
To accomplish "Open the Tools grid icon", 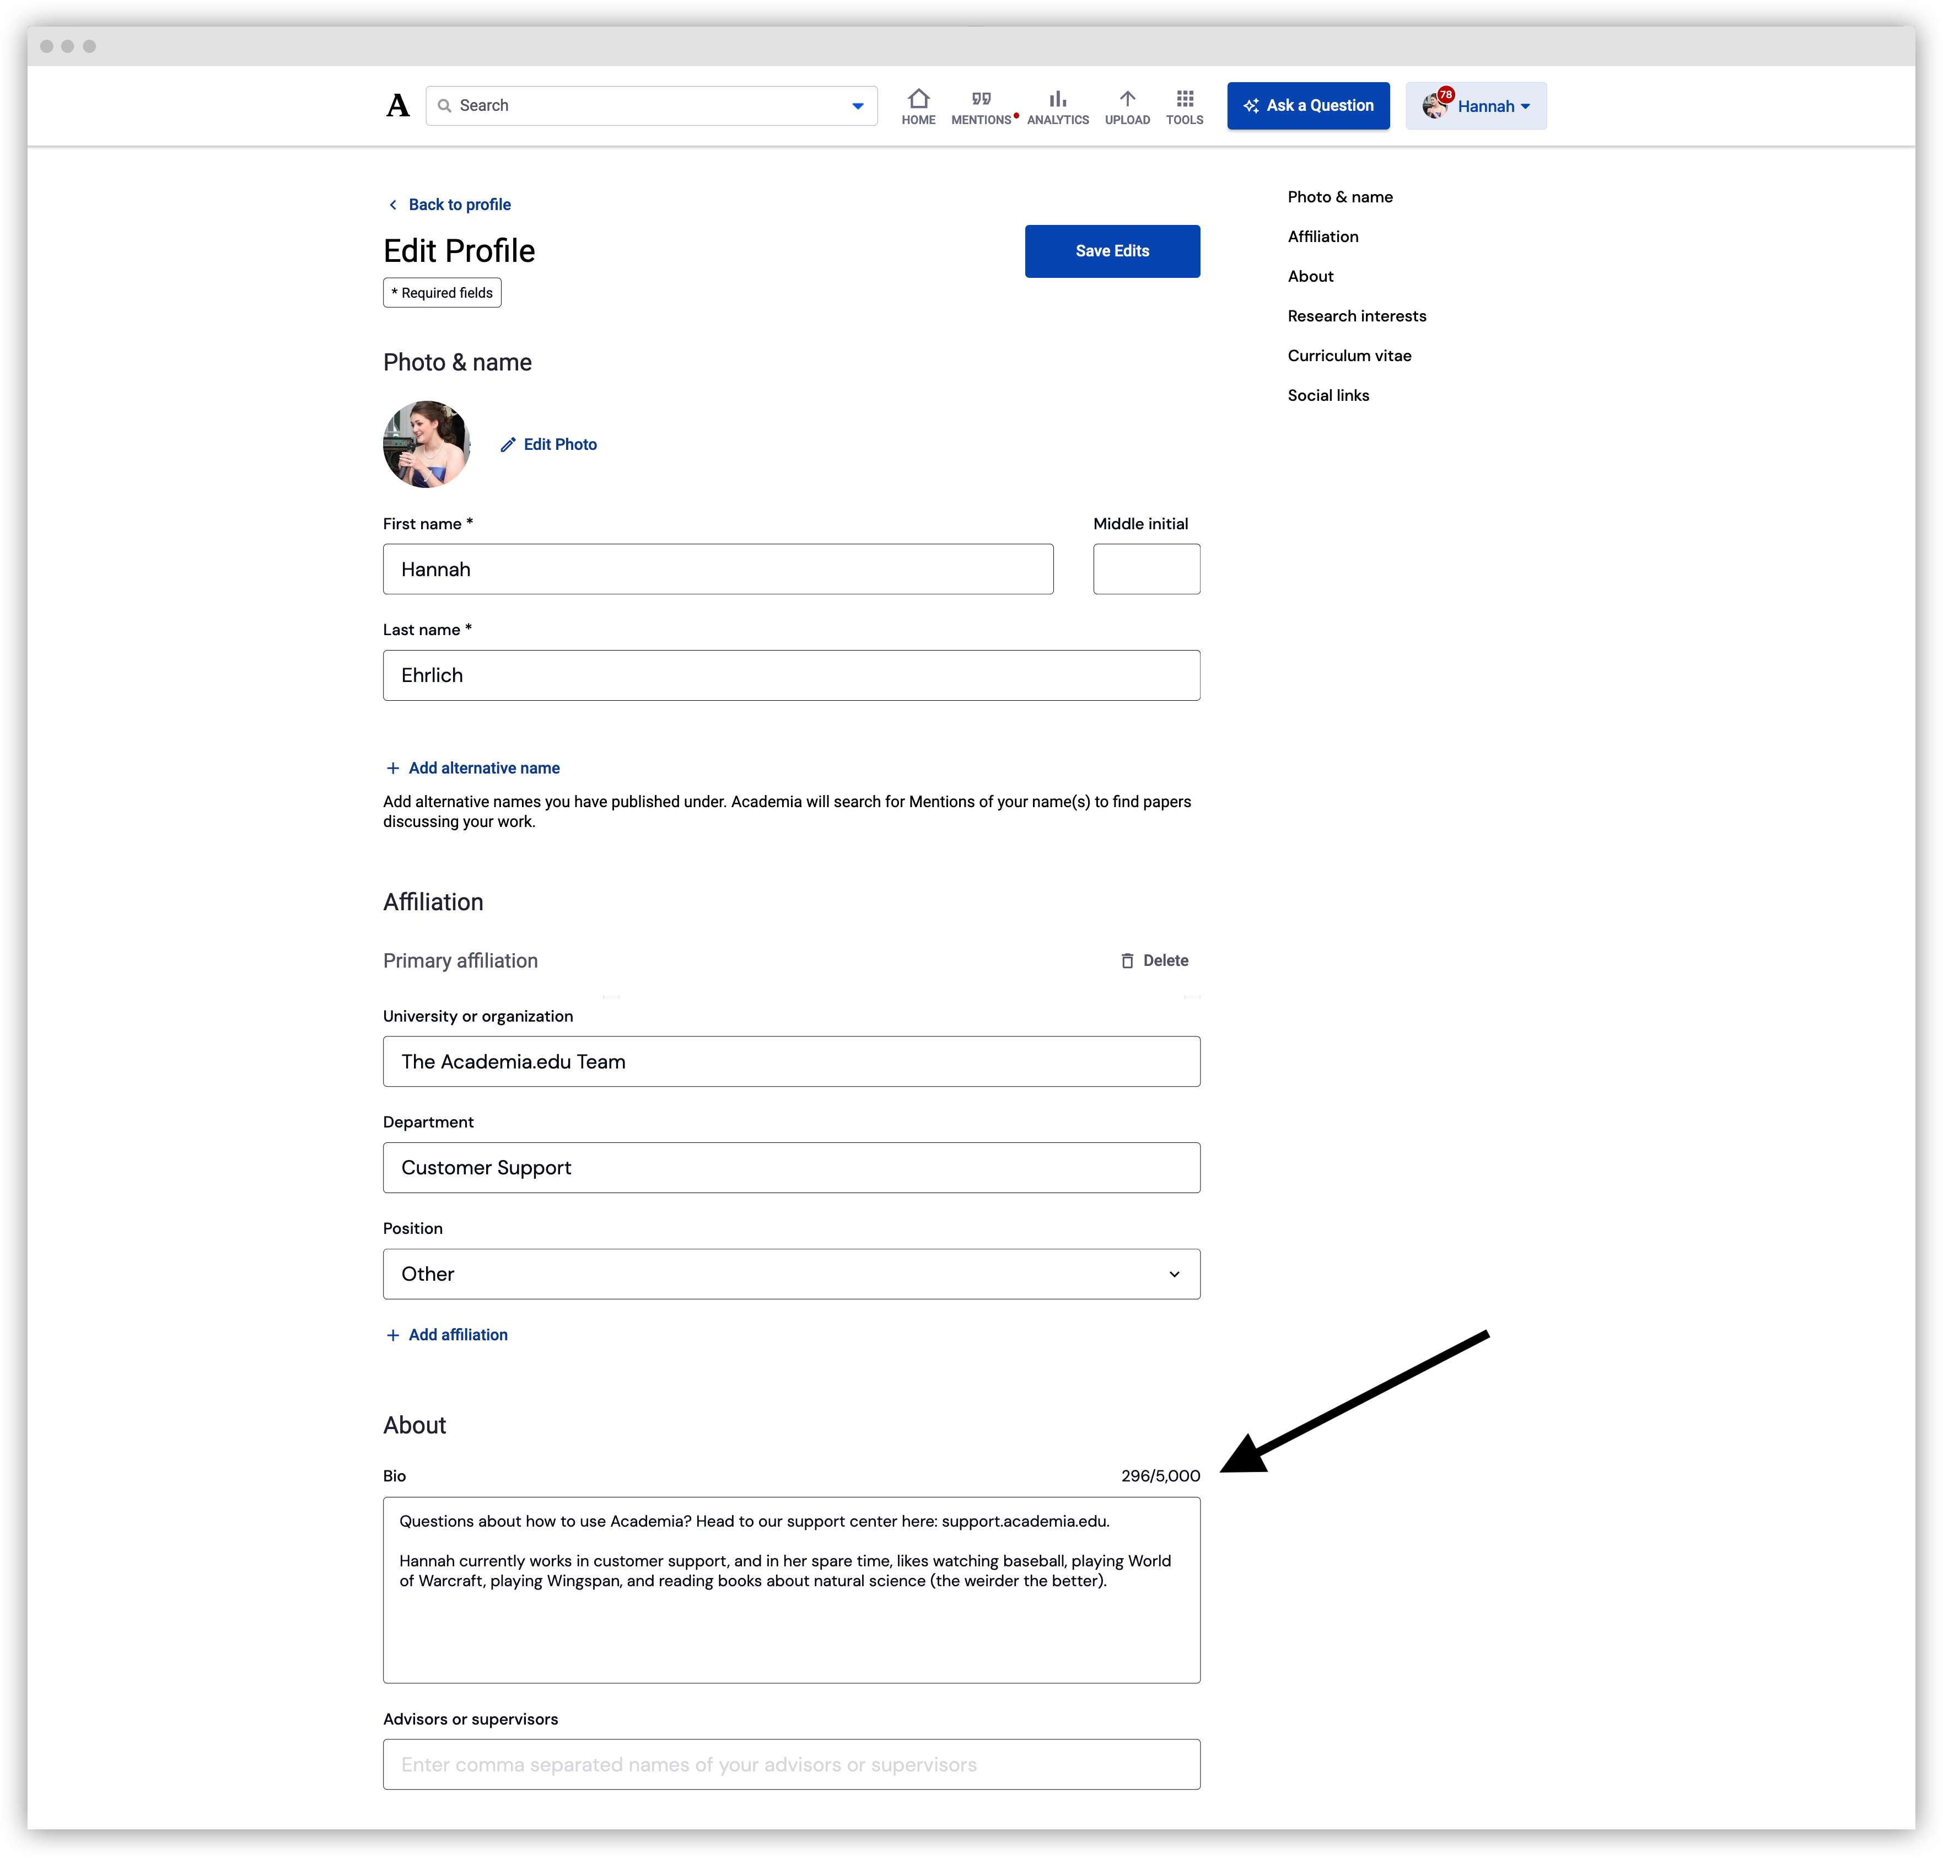I will click(1185, 99).
